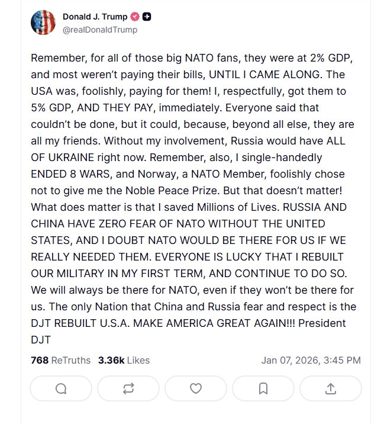Click the "ENDED 8 WARS" text
The image size is (384, 424).
[x=70, y=175]
